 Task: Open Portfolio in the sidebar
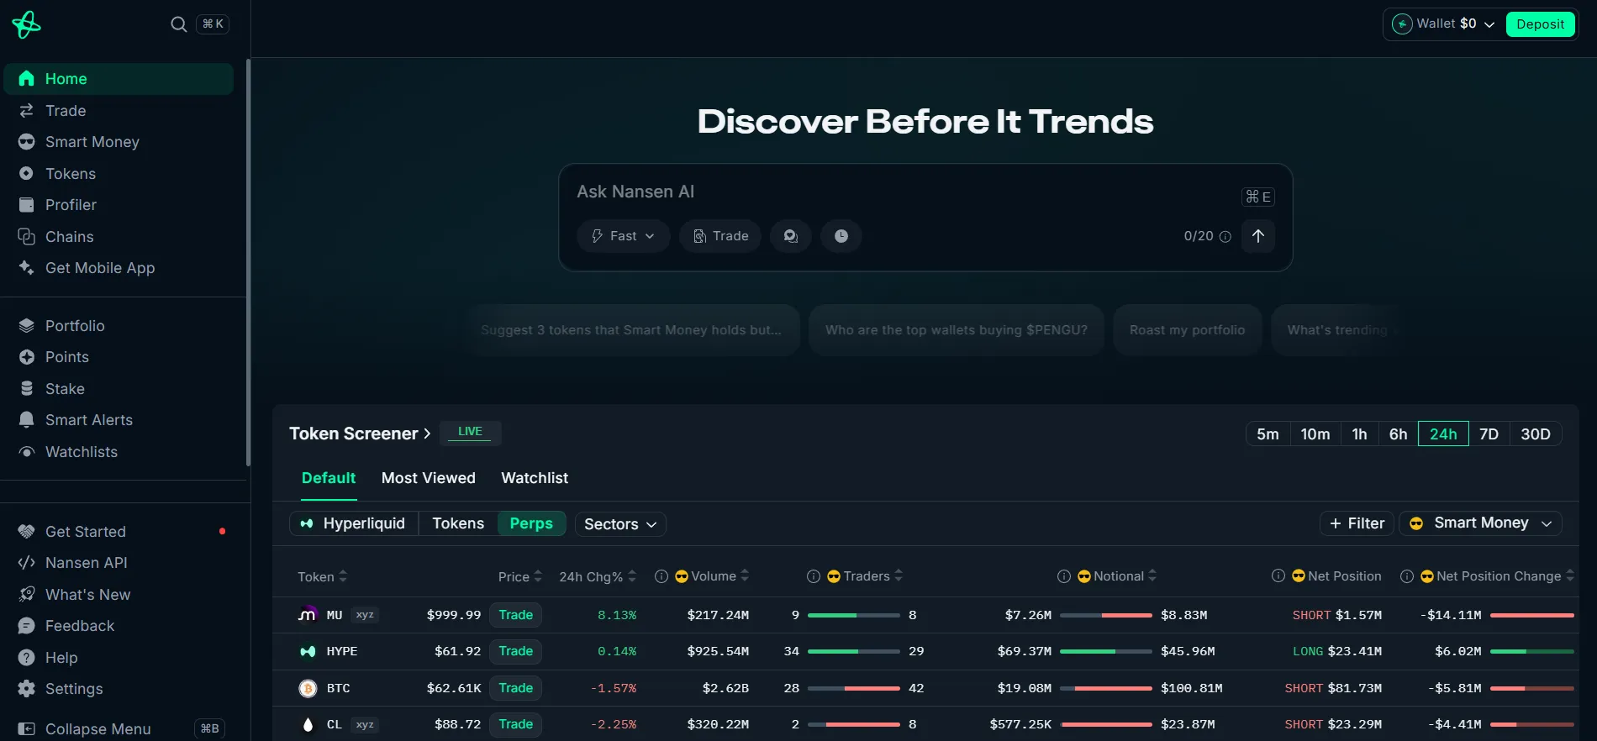point(118,326)
